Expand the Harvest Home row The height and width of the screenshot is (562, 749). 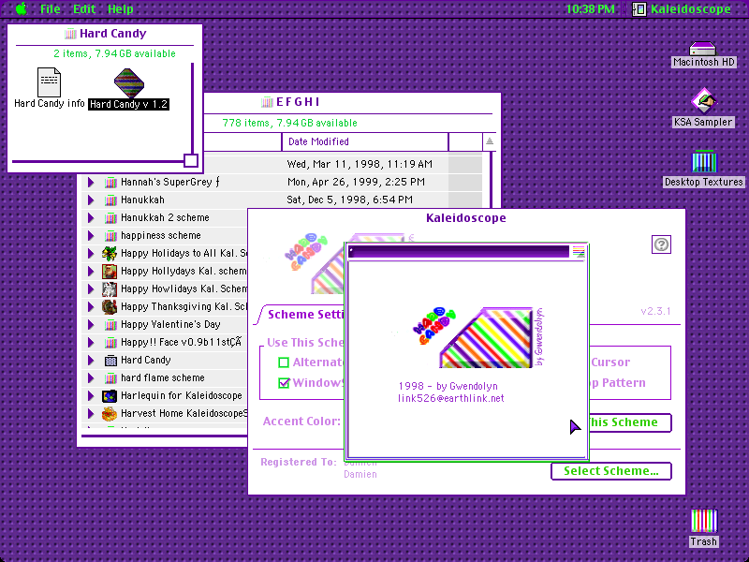tap(90, 414)
